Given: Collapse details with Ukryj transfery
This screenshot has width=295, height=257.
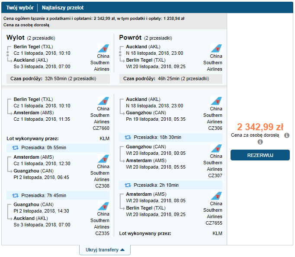Looking at the screenshot, I should click(105, 250).
